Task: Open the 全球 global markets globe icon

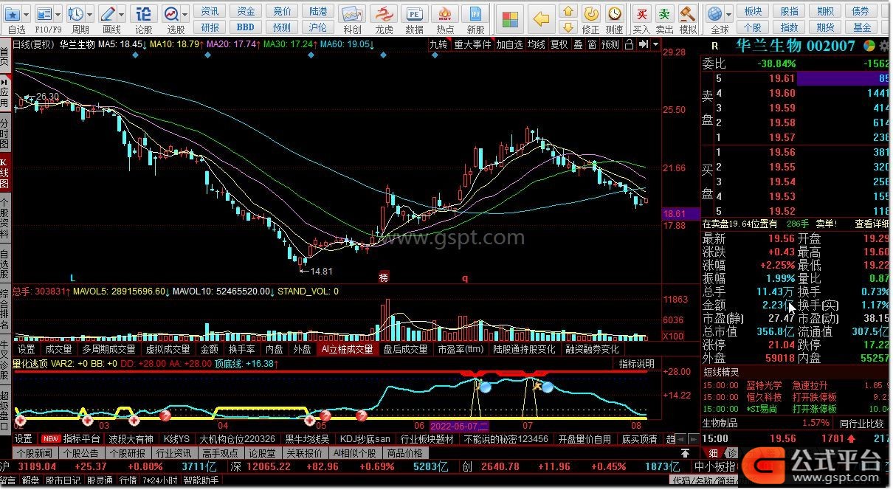Action: (714, 14)
